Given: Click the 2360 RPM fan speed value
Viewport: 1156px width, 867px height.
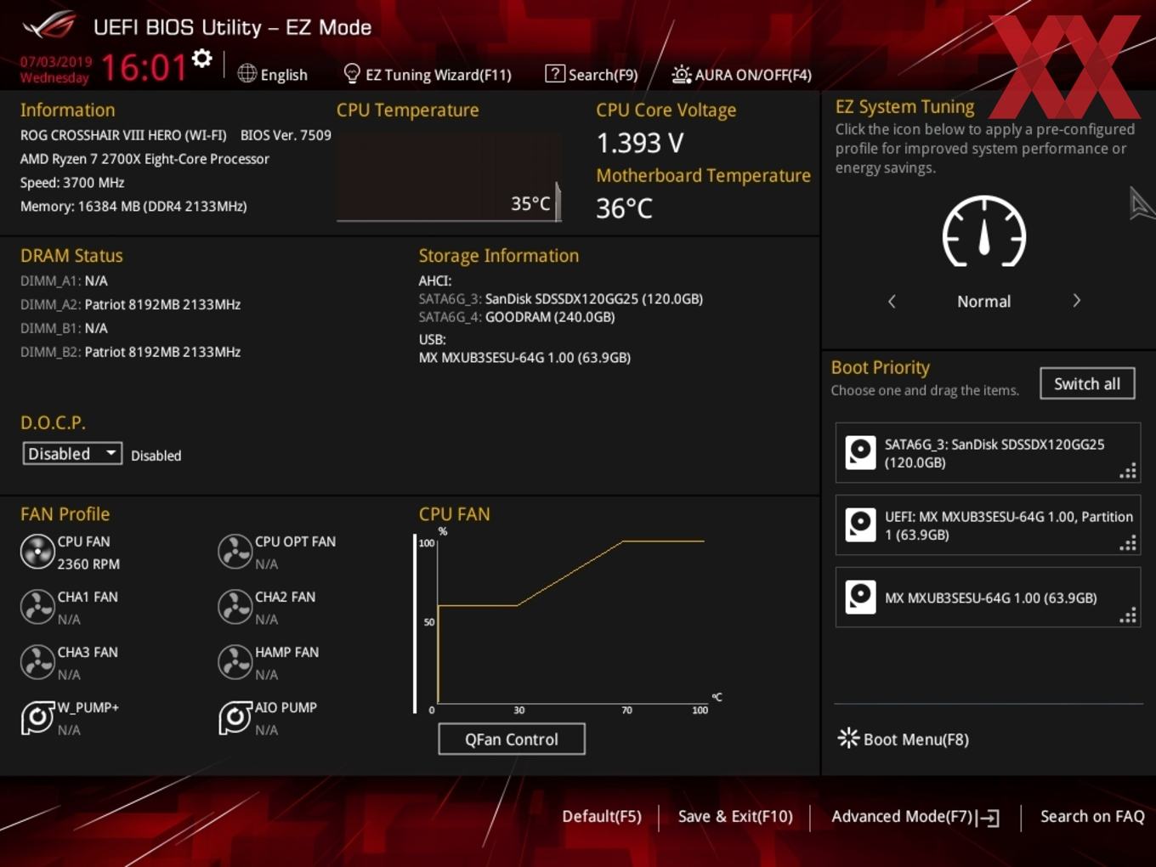Looking at the screenshot, I should (88, 564).
